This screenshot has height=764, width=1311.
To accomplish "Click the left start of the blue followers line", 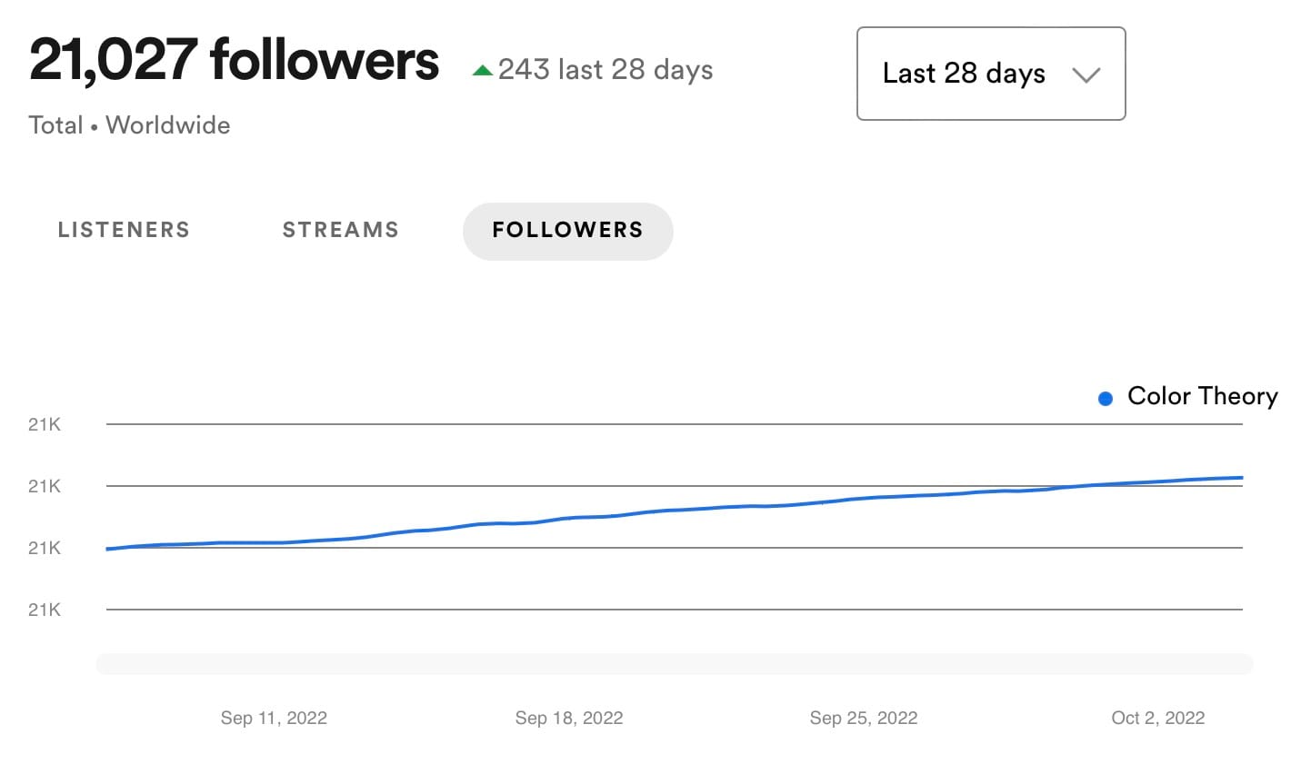I will click(109, 549).
